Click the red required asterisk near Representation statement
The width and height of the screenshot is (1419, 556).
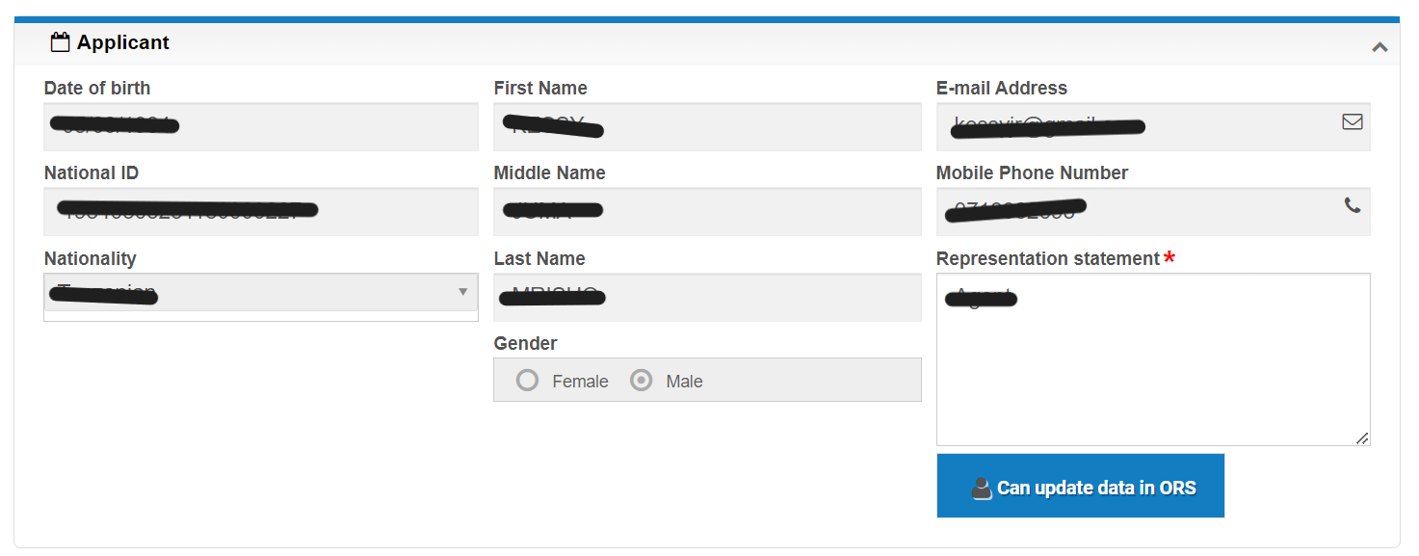coord(1169,256)
